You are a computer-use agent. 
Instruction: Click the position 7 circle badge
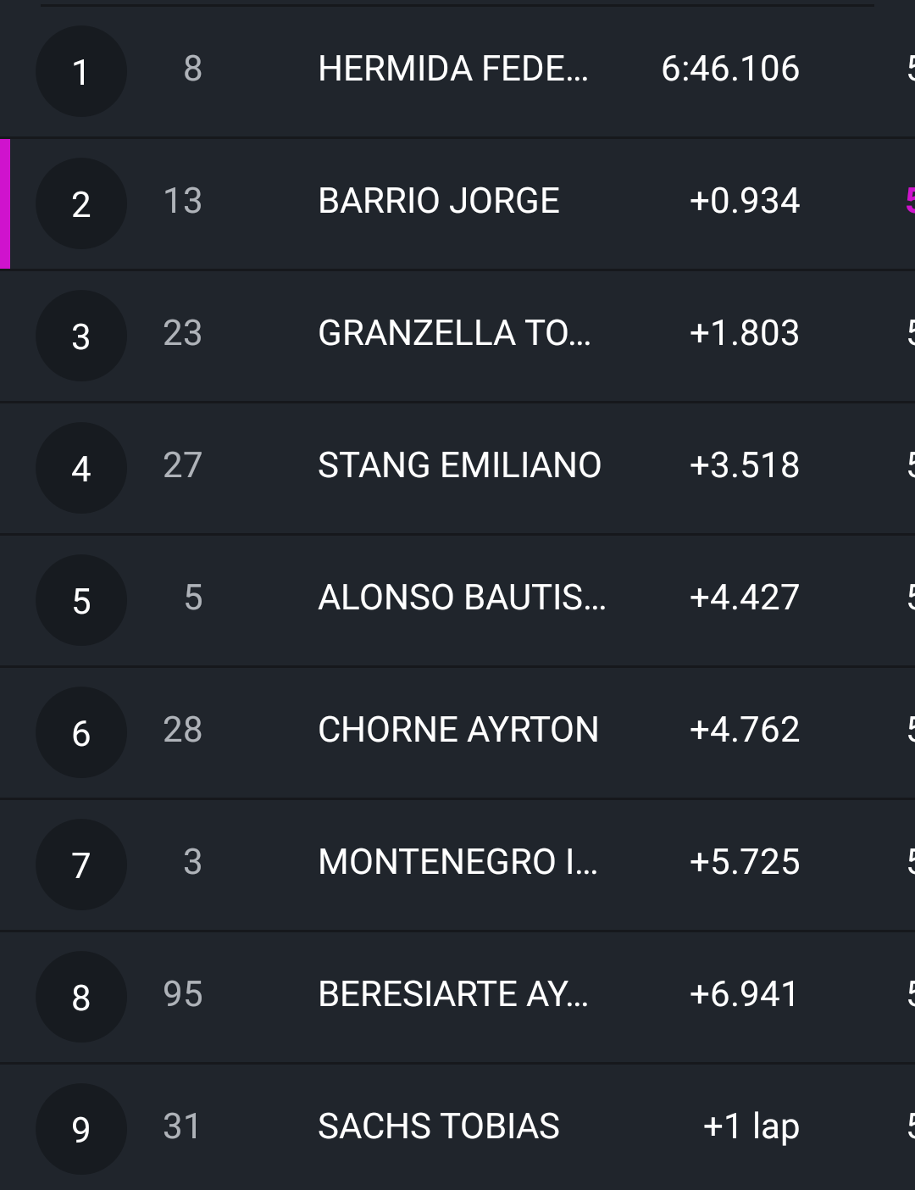coord(81,865)
